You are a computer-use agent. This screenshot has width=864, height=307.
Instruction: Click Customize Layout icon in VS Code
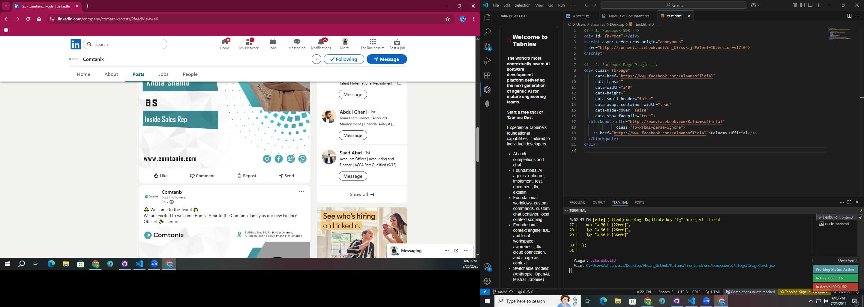795,5
